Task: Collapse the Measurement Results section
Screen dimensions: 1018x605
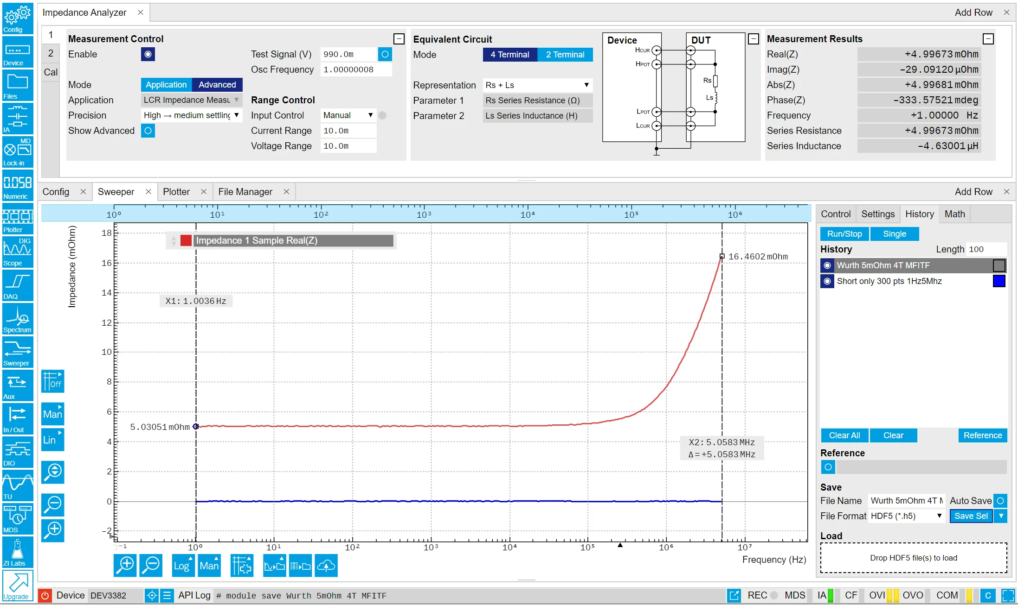Action: point(988,39)
